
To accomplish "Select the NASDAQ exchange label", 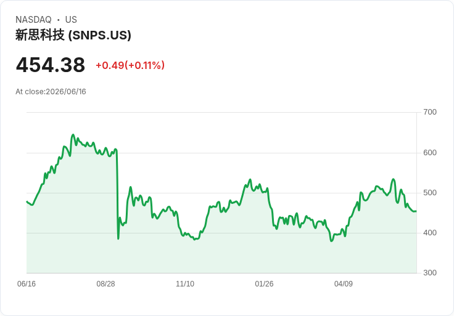I will (33, 20).
